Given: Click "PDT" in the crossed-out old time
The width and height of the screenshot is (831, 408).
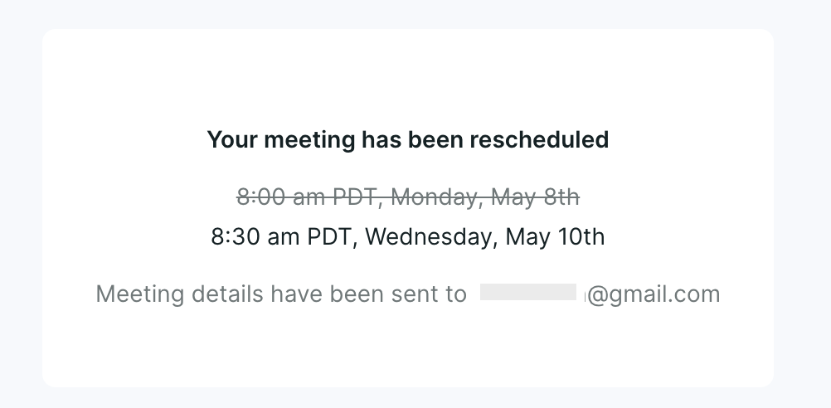Looking at the screenshot, I should [x=356, y=197].
